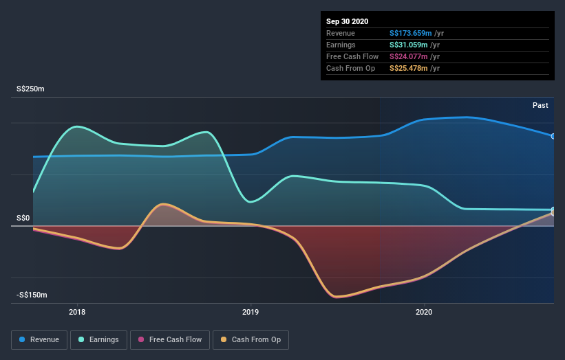Click the 2019 x-axis label
This screenshot has height=360, width=565.
click(250, 312)
